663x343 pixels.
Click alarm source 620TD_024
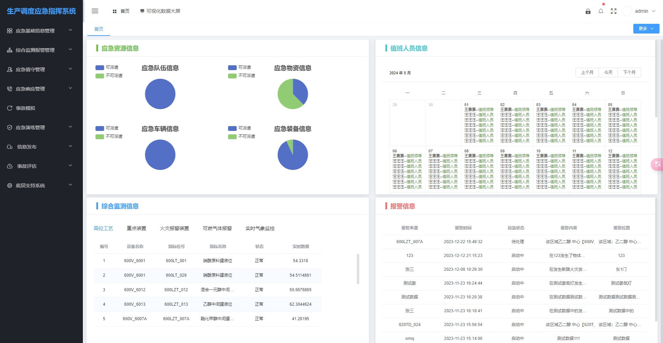pyautogui.click(x=410, y=325)
